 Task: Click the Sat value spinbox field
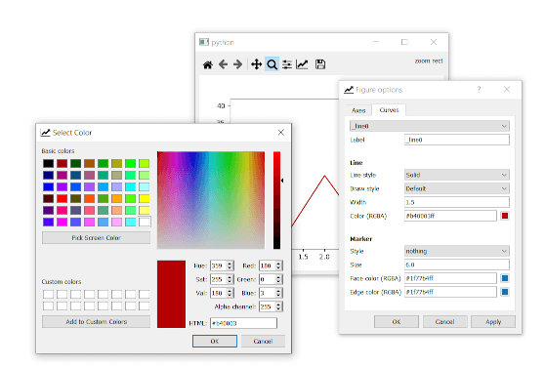pos(218,279)
